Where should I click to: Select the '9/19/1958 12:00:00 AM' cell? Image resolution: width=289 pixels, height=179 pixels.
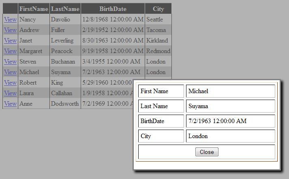[113, 51]
